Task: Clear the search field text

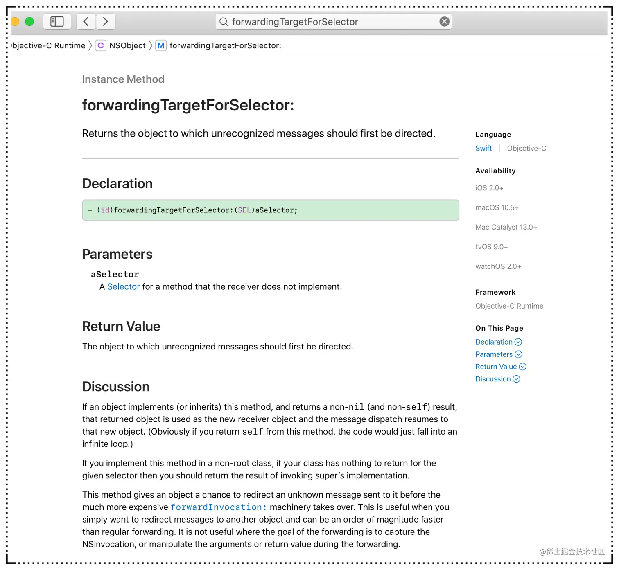Action: [x=444, y=22]
